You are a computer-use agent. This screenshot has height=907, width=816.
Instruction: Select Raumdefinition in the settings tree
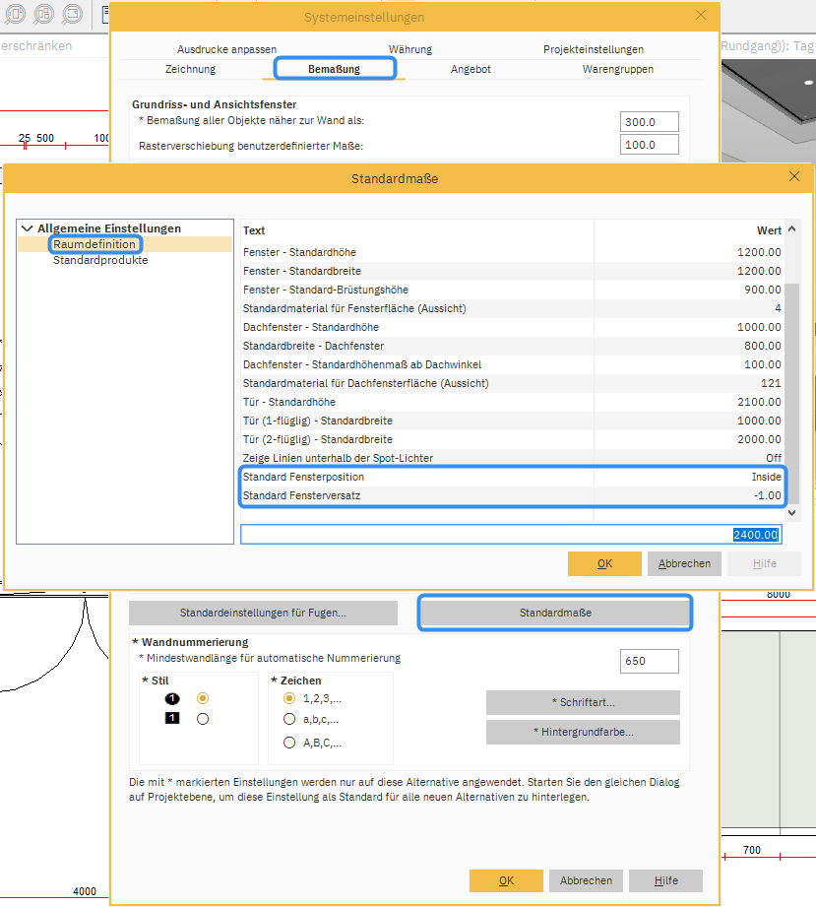pos(94,244)
